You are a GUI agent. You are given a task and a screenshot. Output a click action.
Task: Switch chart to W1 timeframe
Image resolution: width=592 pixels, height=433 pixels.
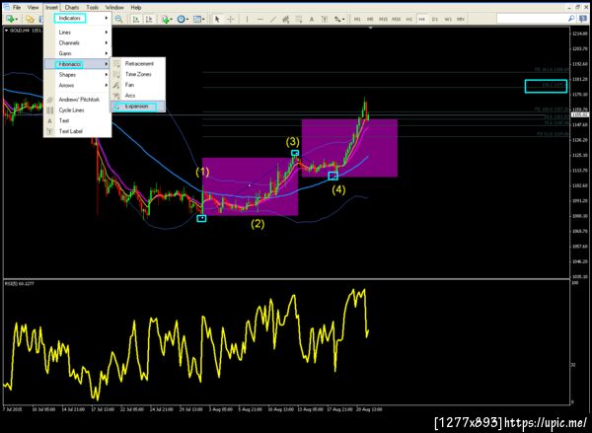point(448,19)
